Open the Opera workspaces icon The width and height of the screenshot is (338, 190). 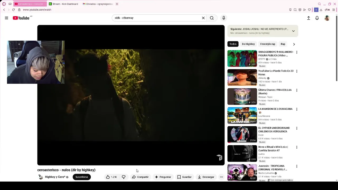pos(10,4)
